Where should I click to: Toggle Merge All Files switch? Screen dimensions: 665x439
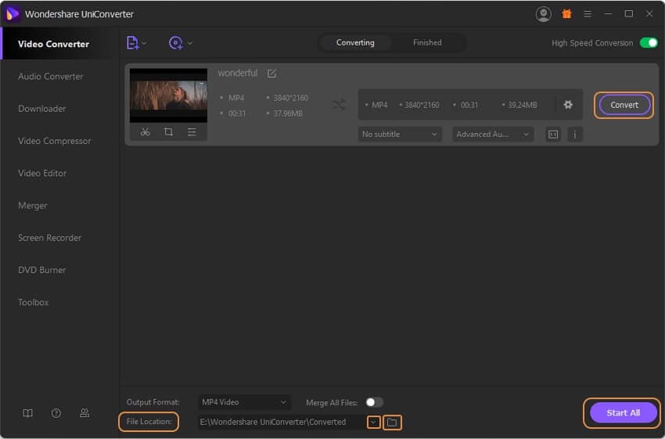pyautogui.click(x=374, y=401)
